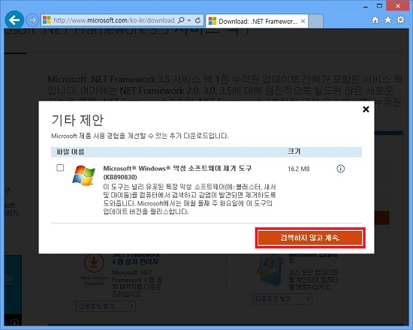Go back with the browser back arrow
Viewport: 413px width, 330px height.
[x=14, y=19]
